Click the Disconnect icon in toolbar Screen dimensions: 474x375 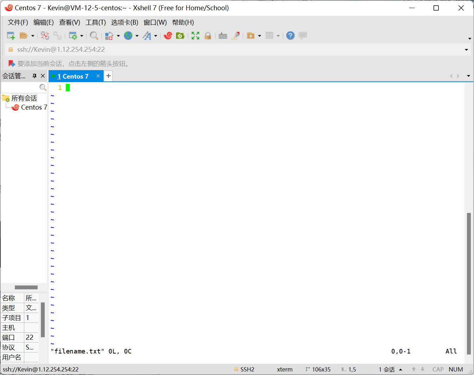45,36
